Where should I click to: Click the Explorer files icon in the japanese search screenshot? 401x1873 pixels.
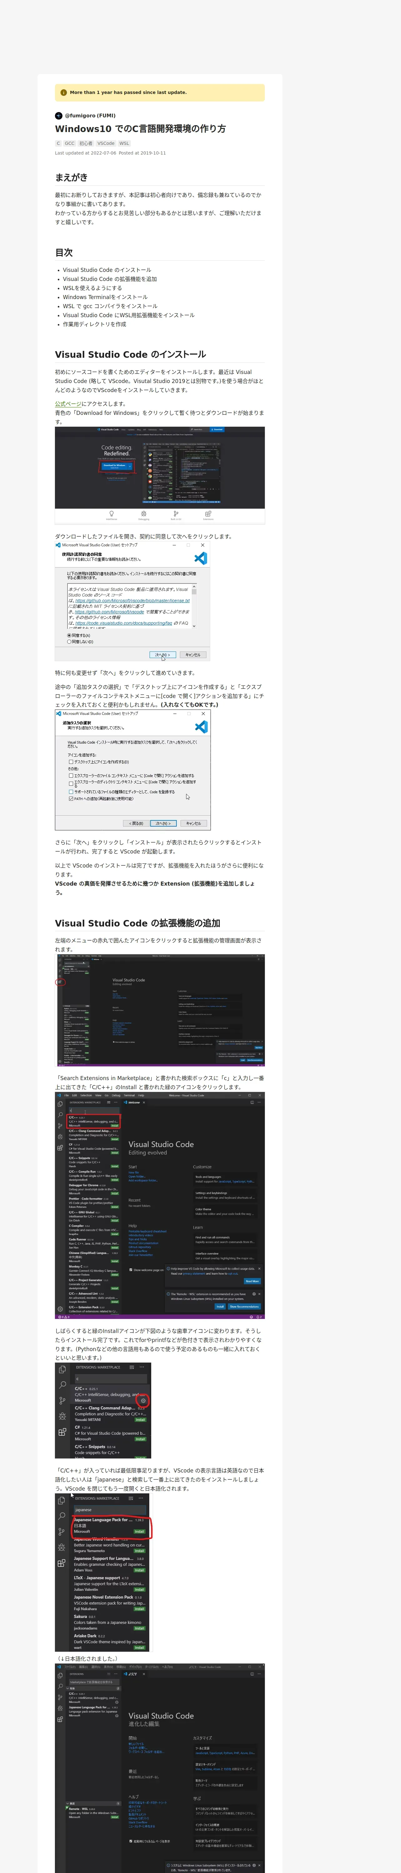click(x=61, y=1500)
